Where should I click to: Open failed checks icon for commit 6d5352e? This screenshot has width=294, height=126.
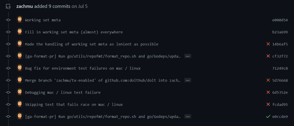point(268,92)
